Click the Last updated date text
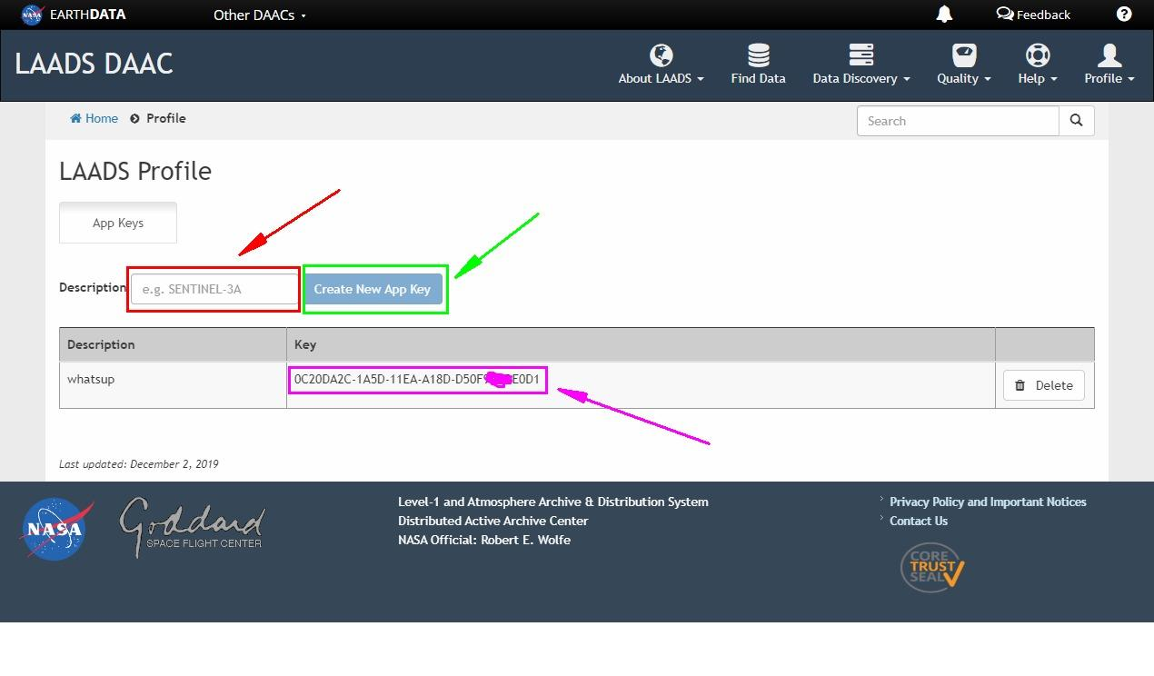Image resolution: width=1154 pixels, height=676 pixels. pyautogui.click(x=139, y=463)
